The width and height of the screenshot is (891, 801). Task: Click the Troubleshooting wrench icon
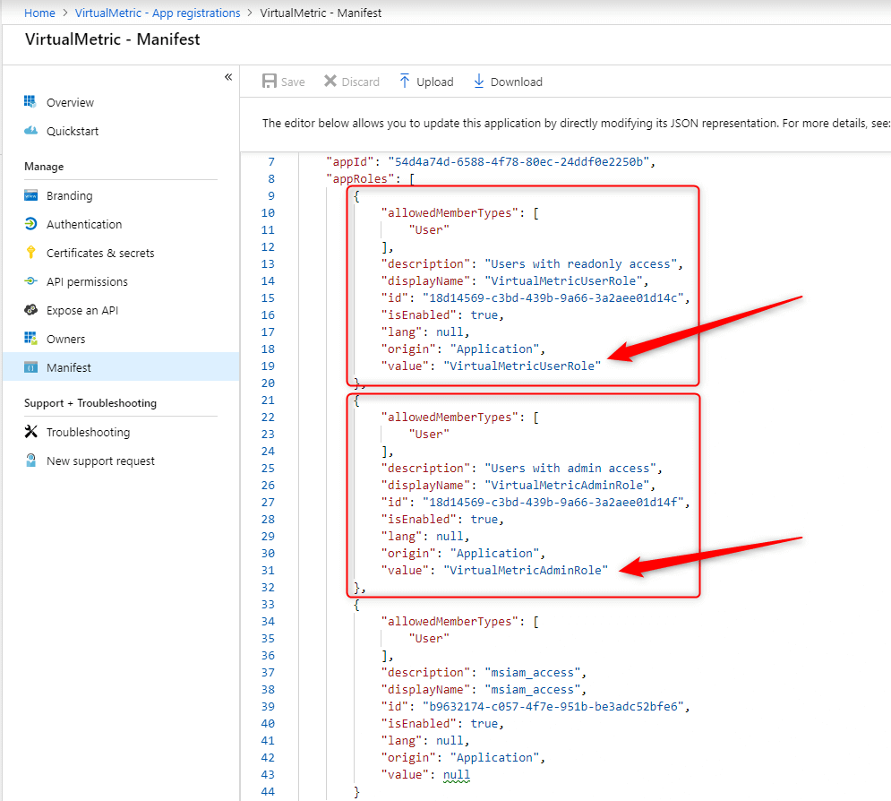click(x=30, y=432)
